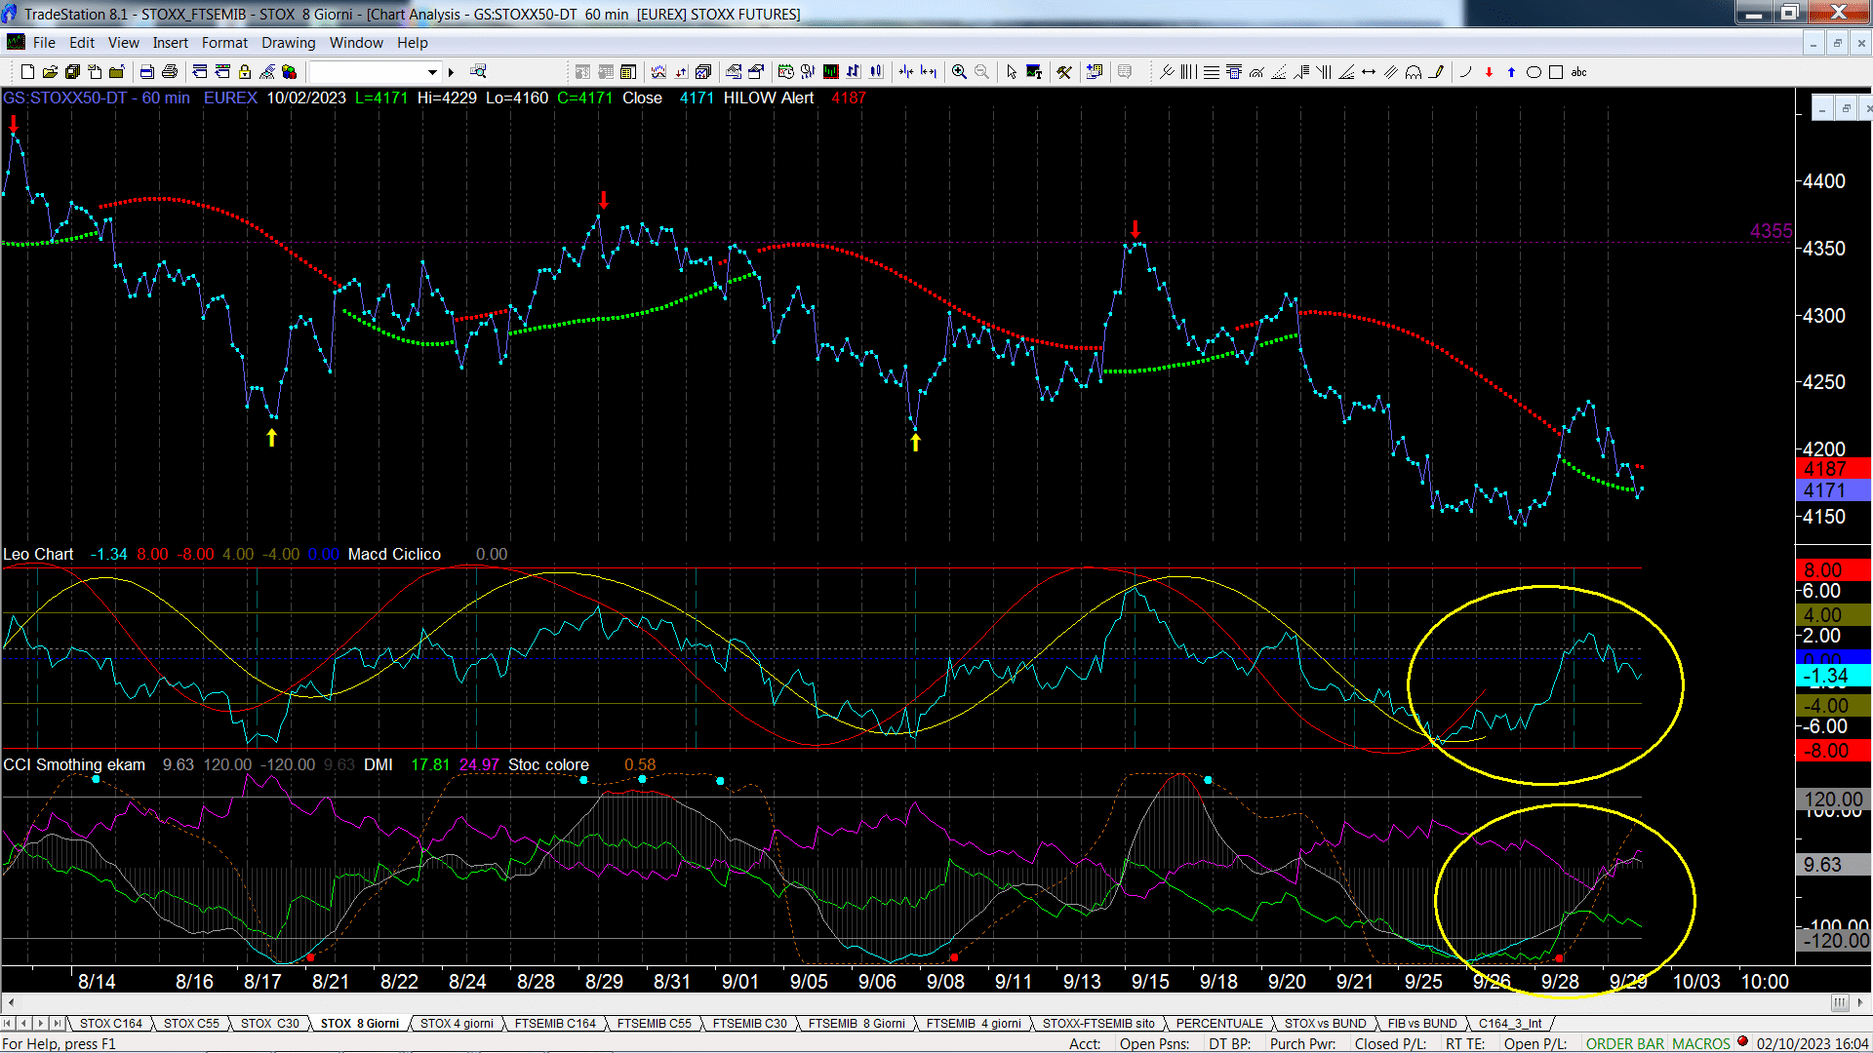1873x1053 pixels.
Task: Switch to the STOX C55 tab
Action: [x=191, y=1024]
